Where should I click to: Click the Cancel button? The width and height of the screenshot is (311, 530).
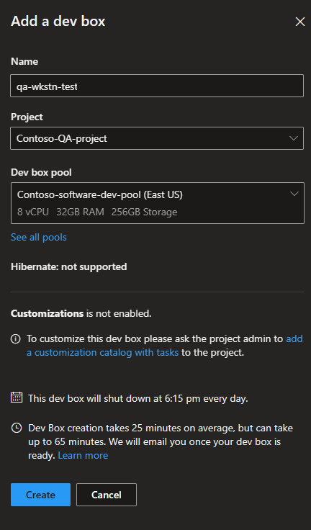pos(107,495)
